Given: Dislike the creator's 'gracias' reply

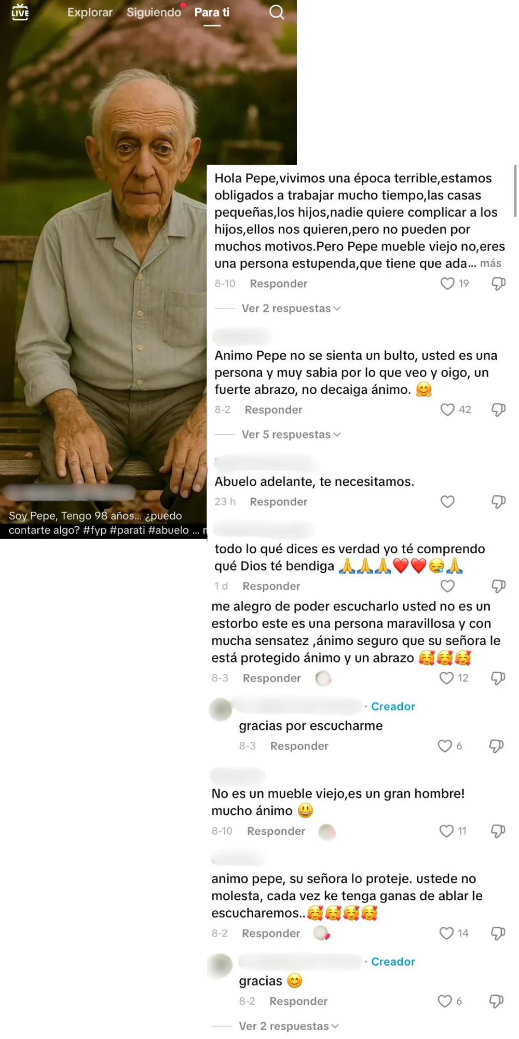Looking at the screenshot, I should pos(497,1002).
